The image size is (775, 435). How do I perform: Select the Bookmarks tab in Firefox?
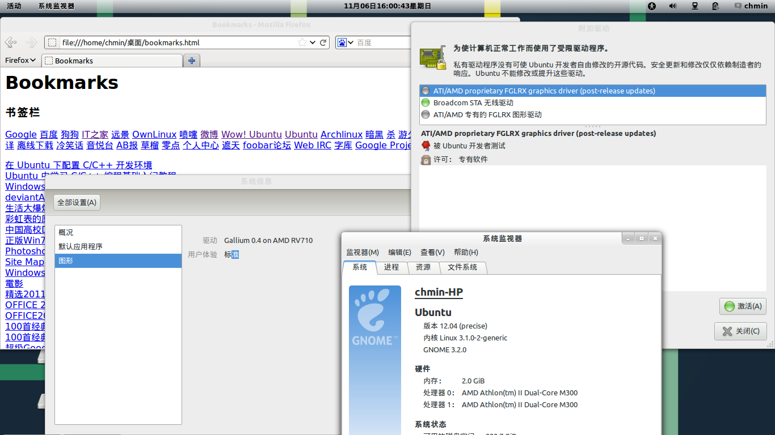tap(112, 61)
